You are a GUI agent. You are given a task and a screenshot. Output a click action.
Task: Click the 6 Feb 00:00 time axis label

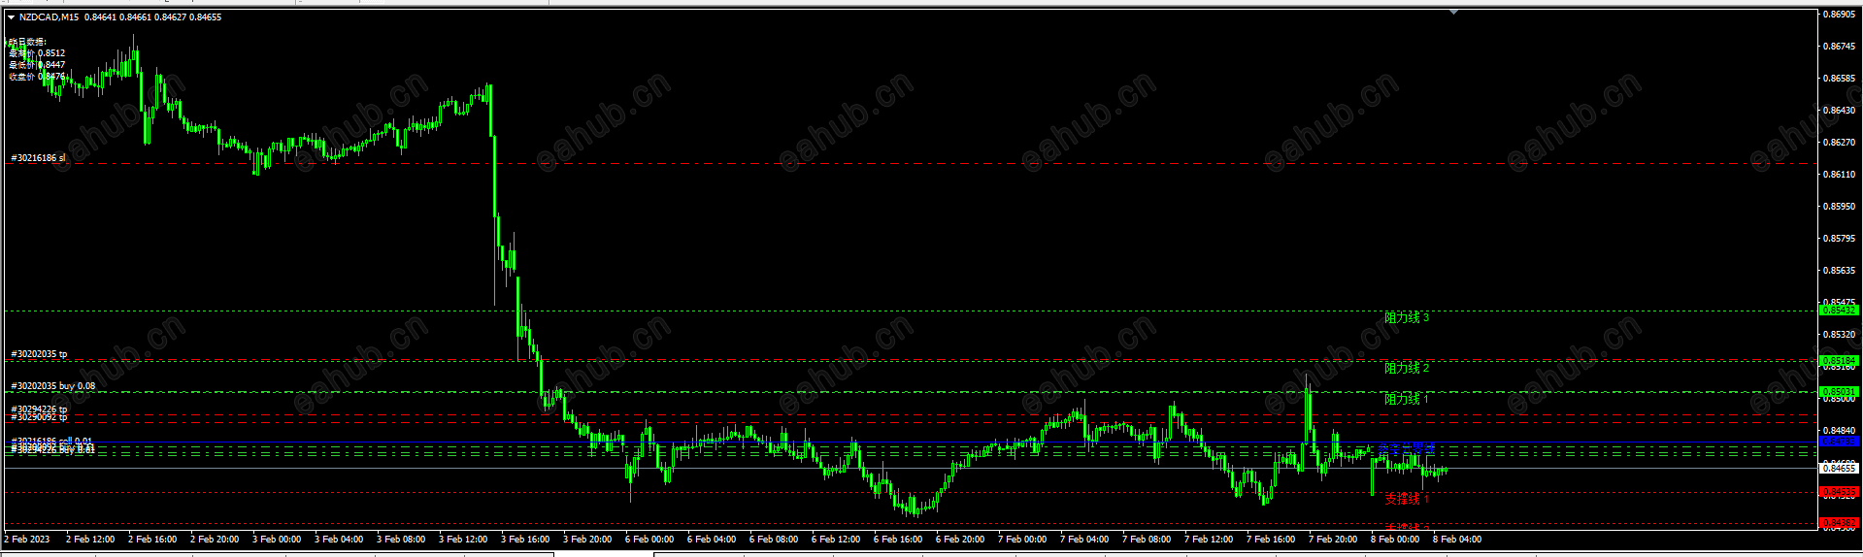click(x=649, y=540)
